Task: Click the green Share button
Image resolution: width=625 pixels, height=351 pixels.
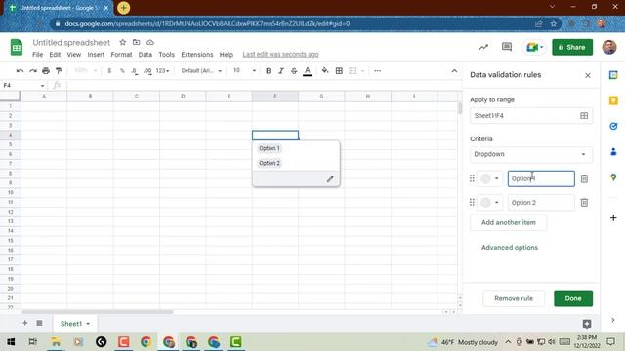Action: (x=572, y=47)
